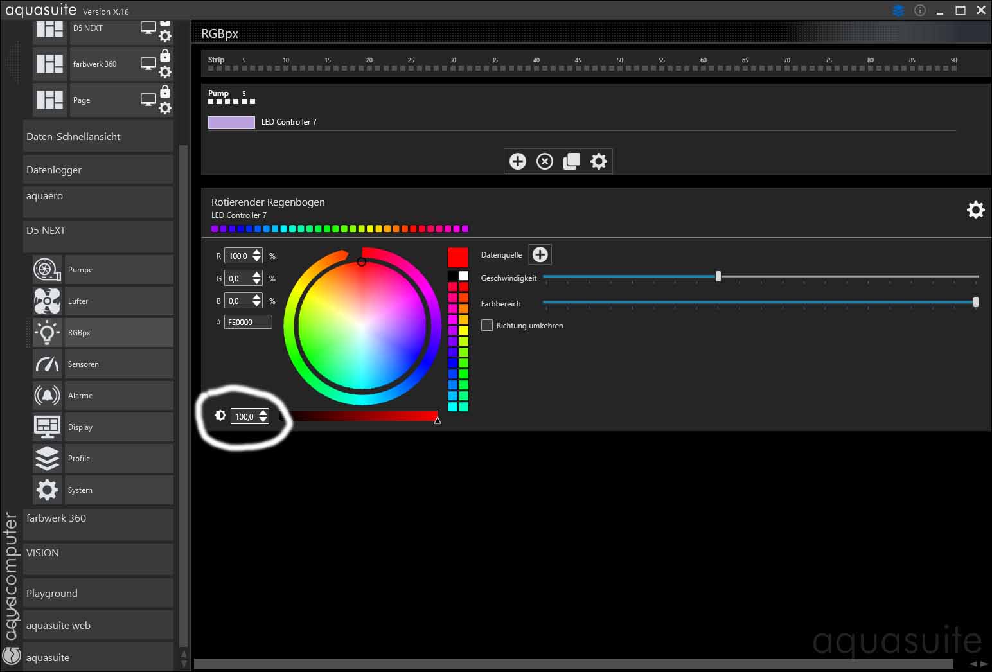This screenshot has width=992, height=672.
Task: Click the Page overview layout icon
Action: (x=49, y=100)
